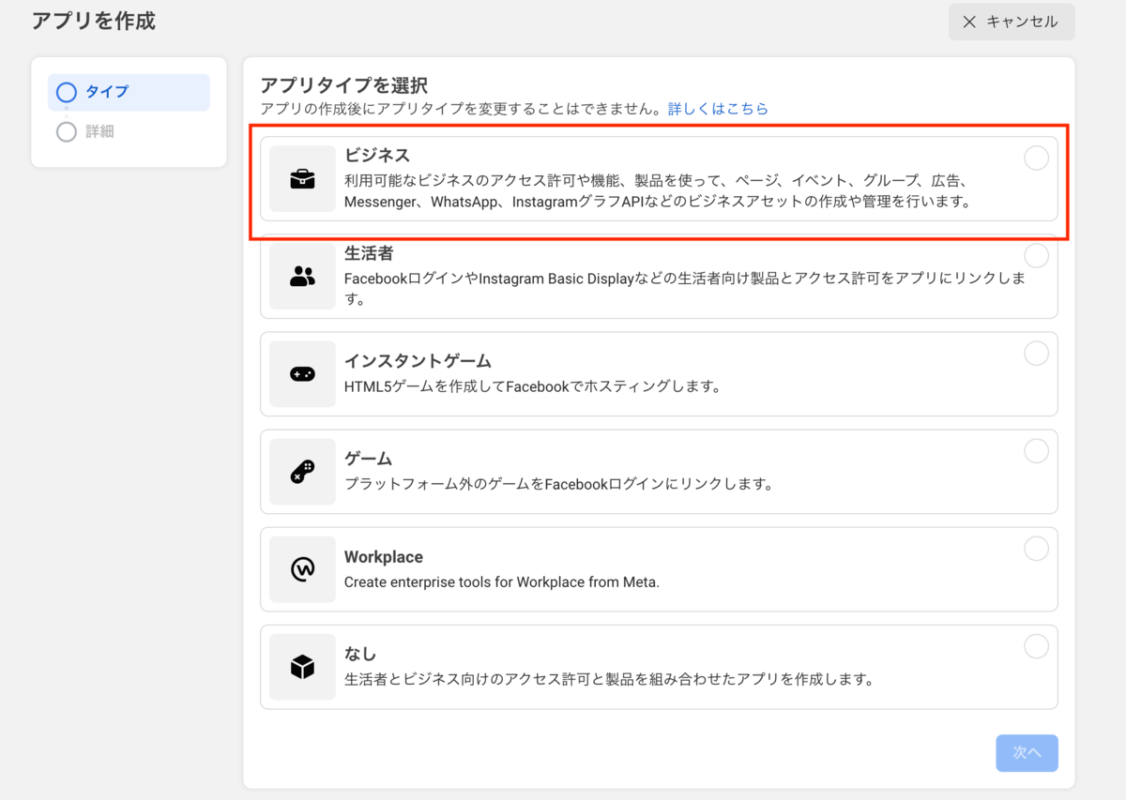The height and width of the screenshot is (800, 1126).
Task: Click the アプリタイプを選択 heading
Action: click(343, 85)
